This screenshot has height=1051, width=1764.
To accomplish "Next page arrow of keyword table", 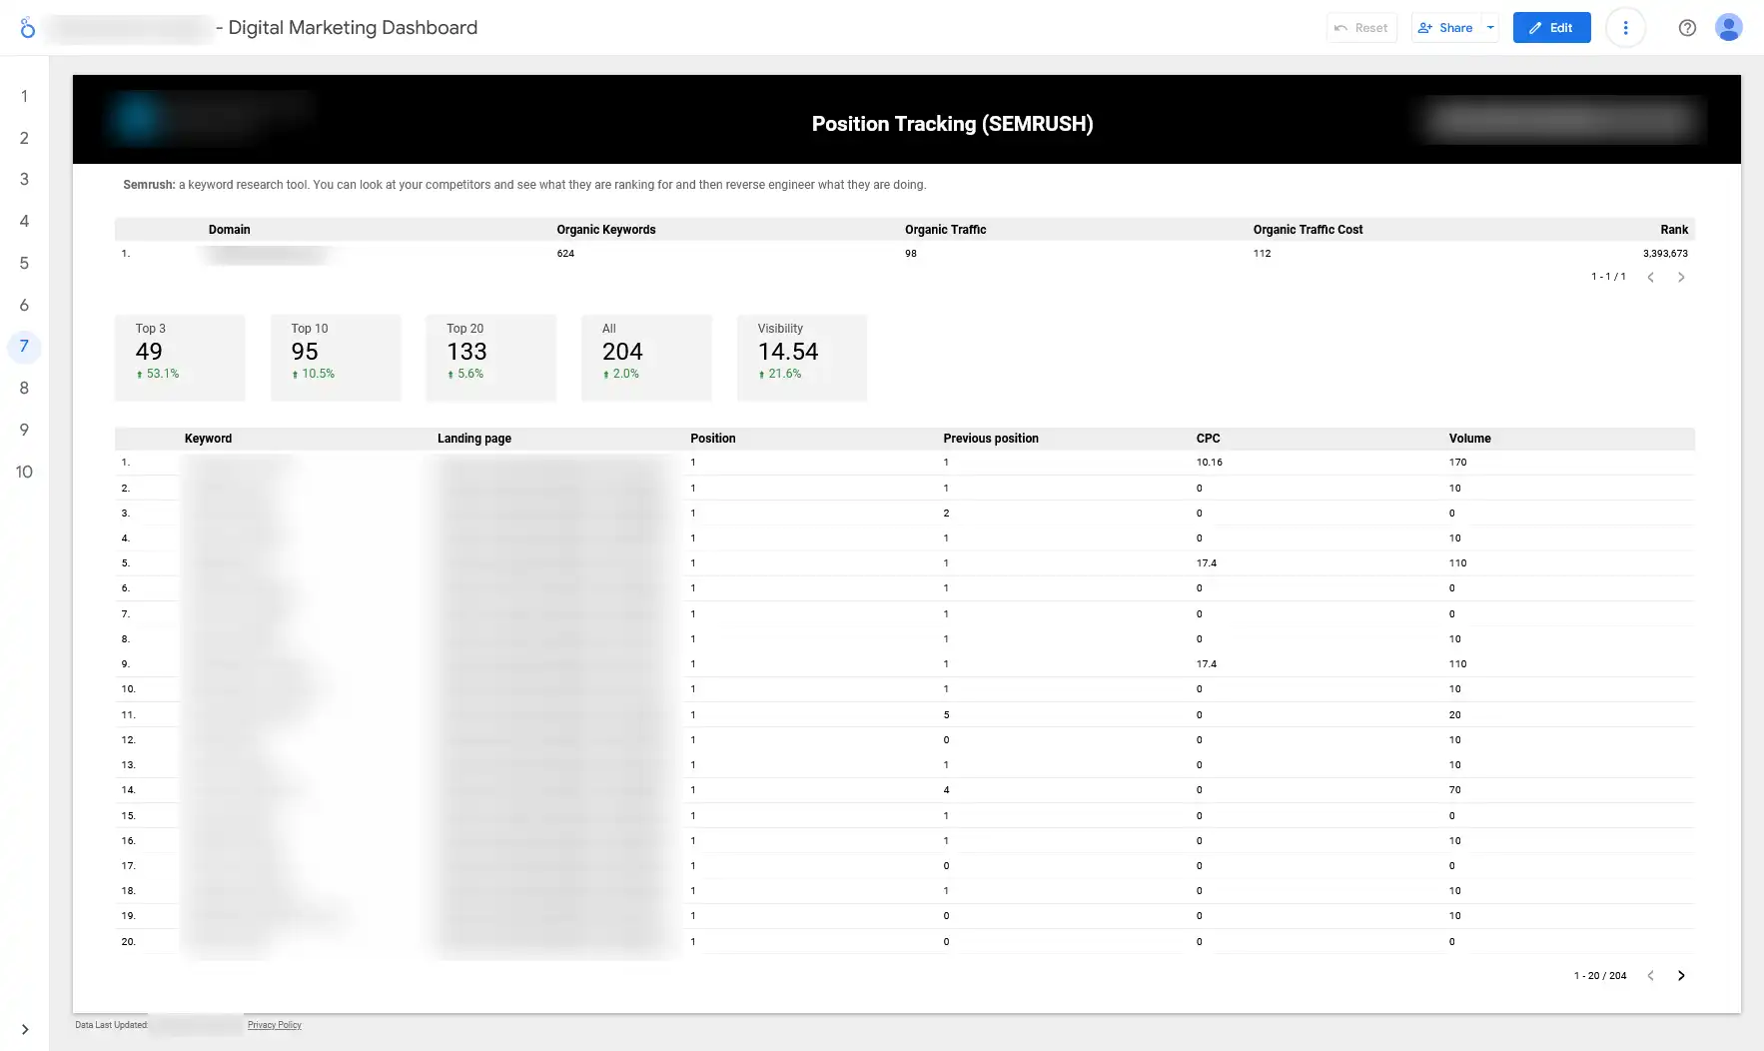I will [x=1681, y=976].
